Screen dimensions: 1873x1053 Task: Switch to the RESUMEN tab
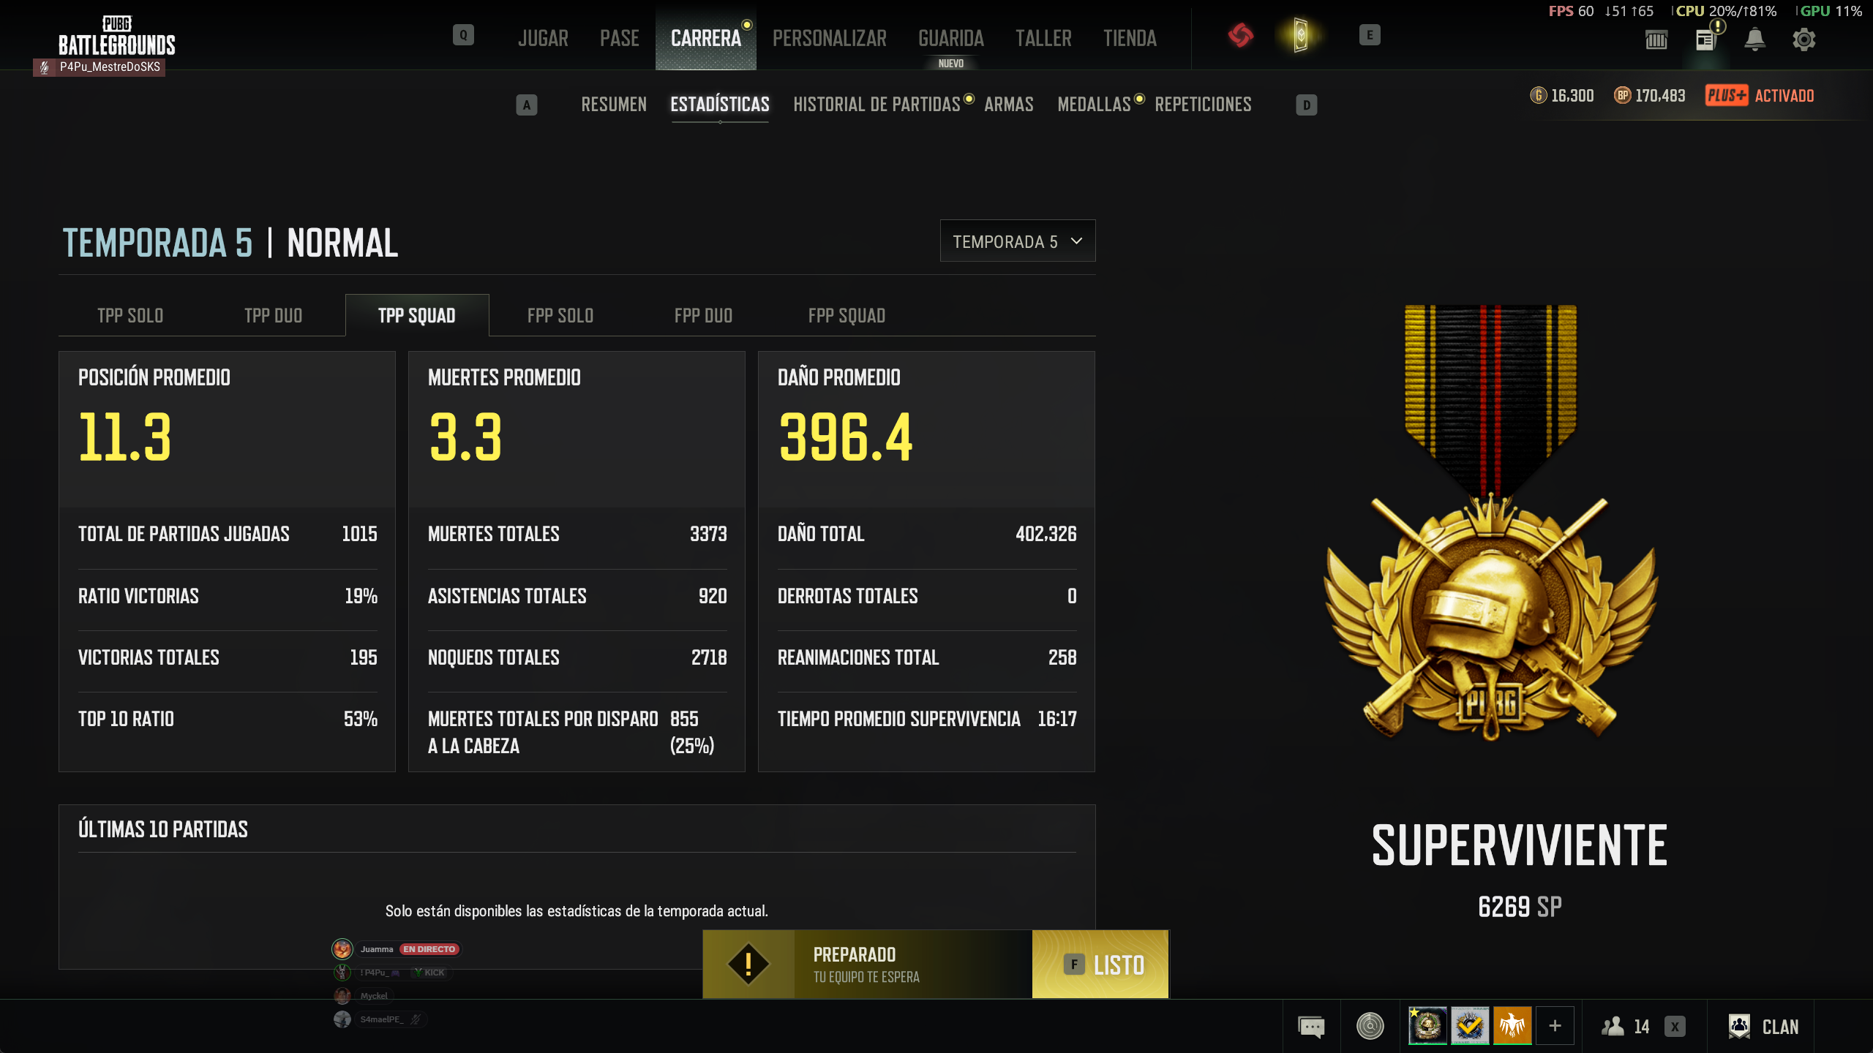(x=614, y=105)
